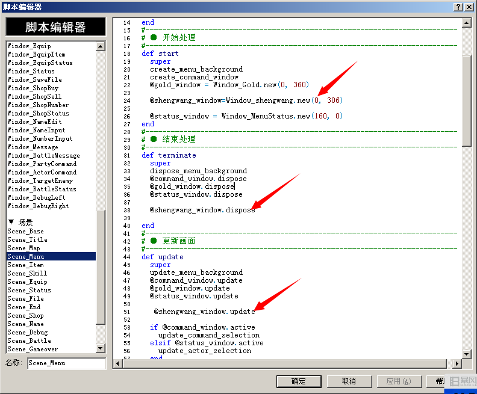Click 'def start' code line
The image size is (477, 394).
tap(160, 54)
